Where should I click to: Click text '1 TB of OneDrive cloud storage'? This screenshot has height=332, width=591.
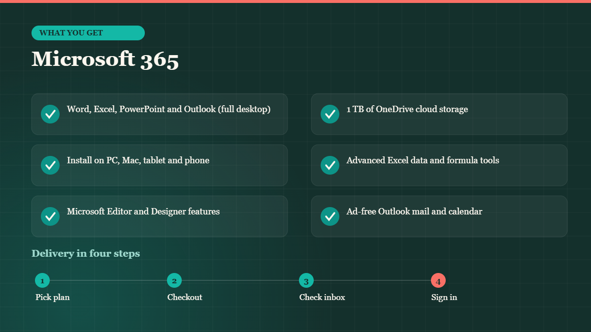point(407,109)
